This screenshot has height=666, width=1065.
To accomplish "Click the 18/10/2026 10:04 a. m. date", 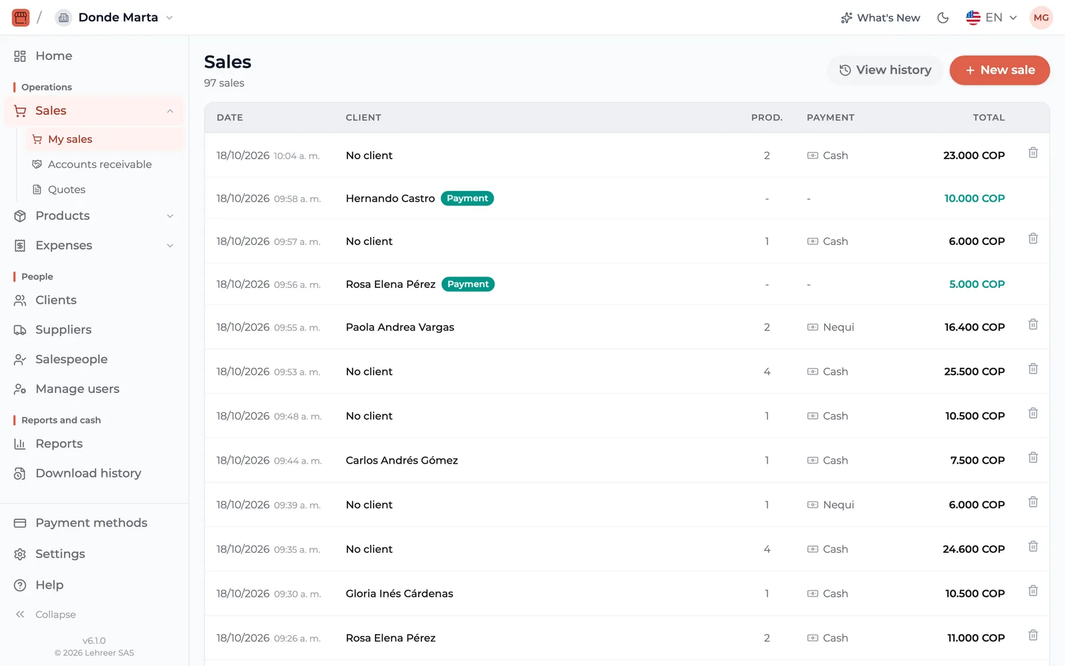I will pos(268,156).
